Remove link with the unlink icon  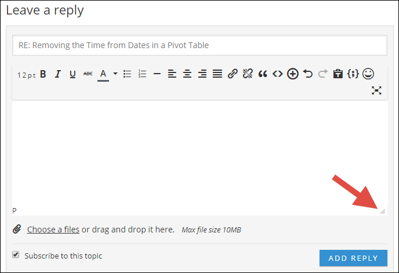click(248, 74)
